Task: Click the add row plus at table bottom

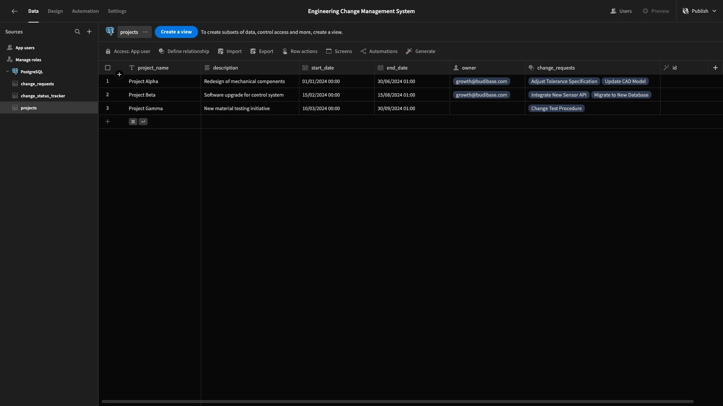Action: coord(108,121)
